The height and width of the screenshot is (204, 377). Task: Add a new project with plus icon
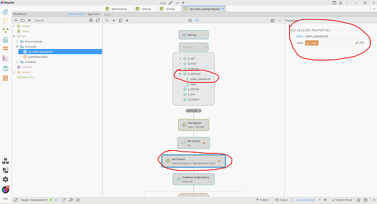click(x=183, y=3)
